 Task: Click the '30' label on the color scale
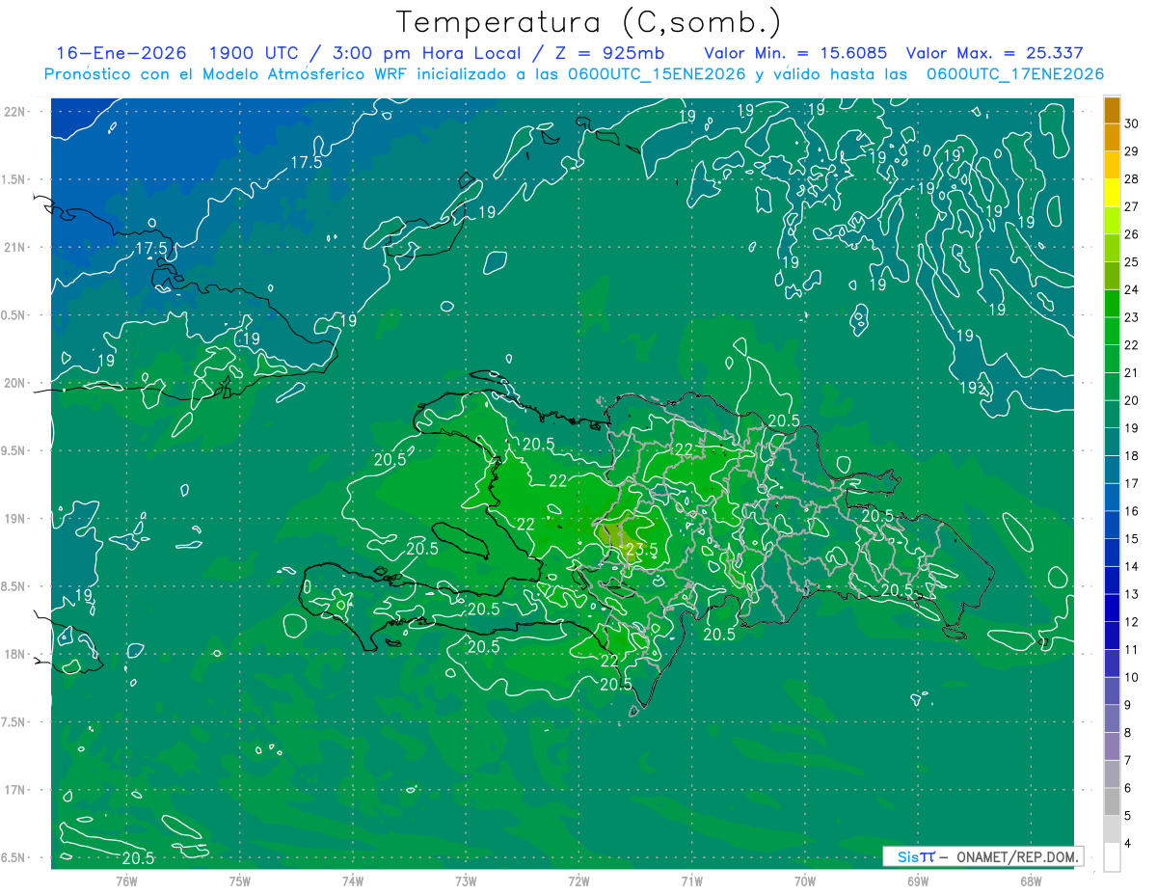click(1131, 123)
